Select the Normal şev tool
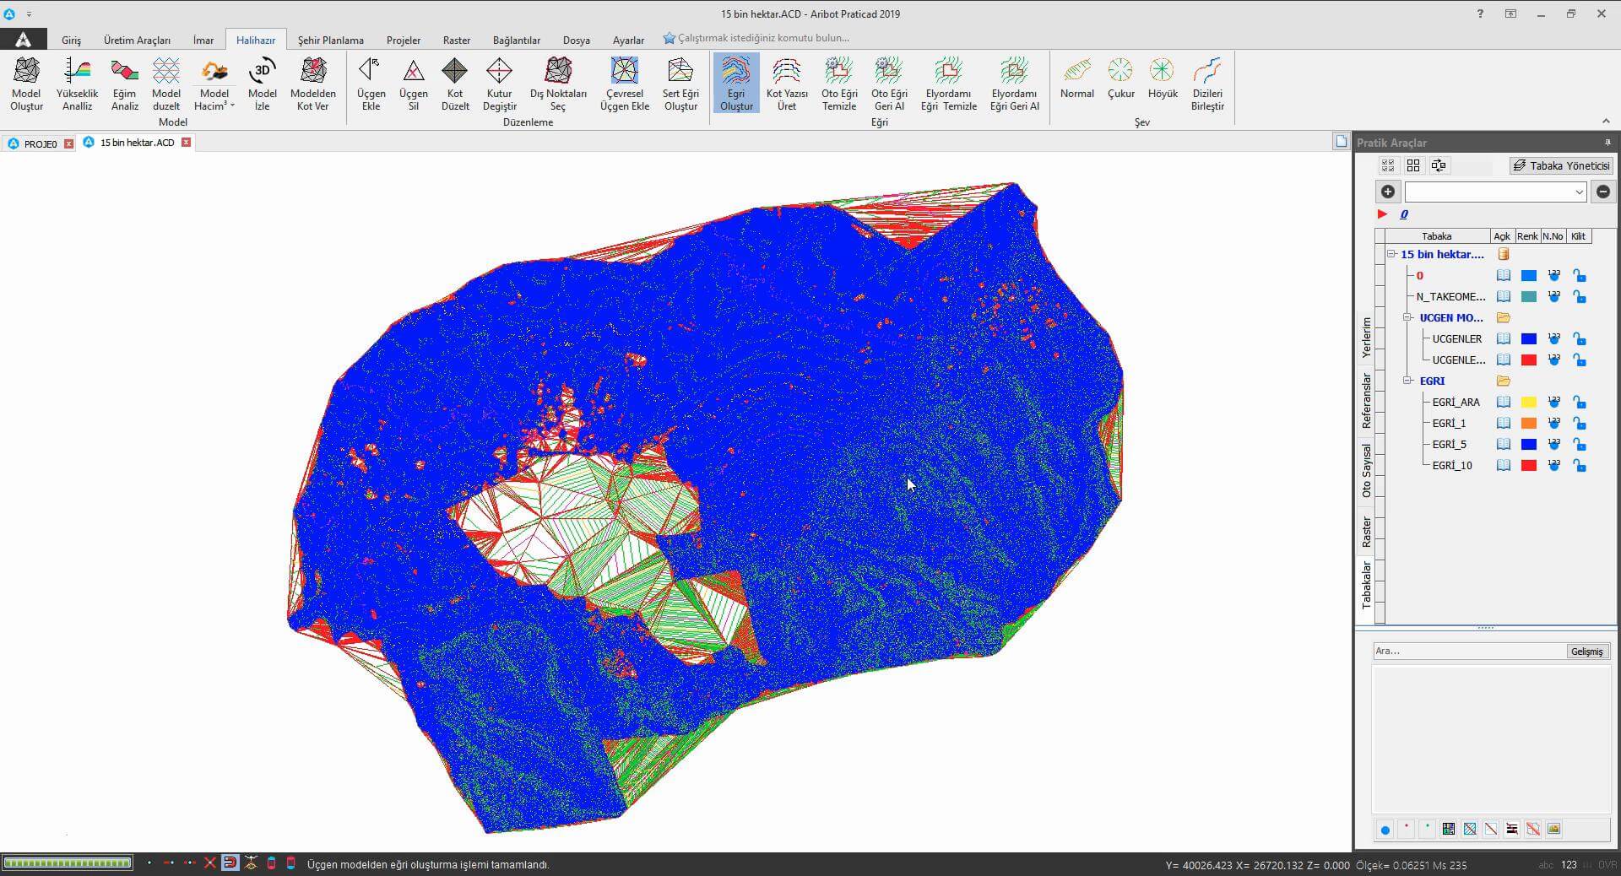The height and width of the screenshot is (876, 1621). [1076, 79]
